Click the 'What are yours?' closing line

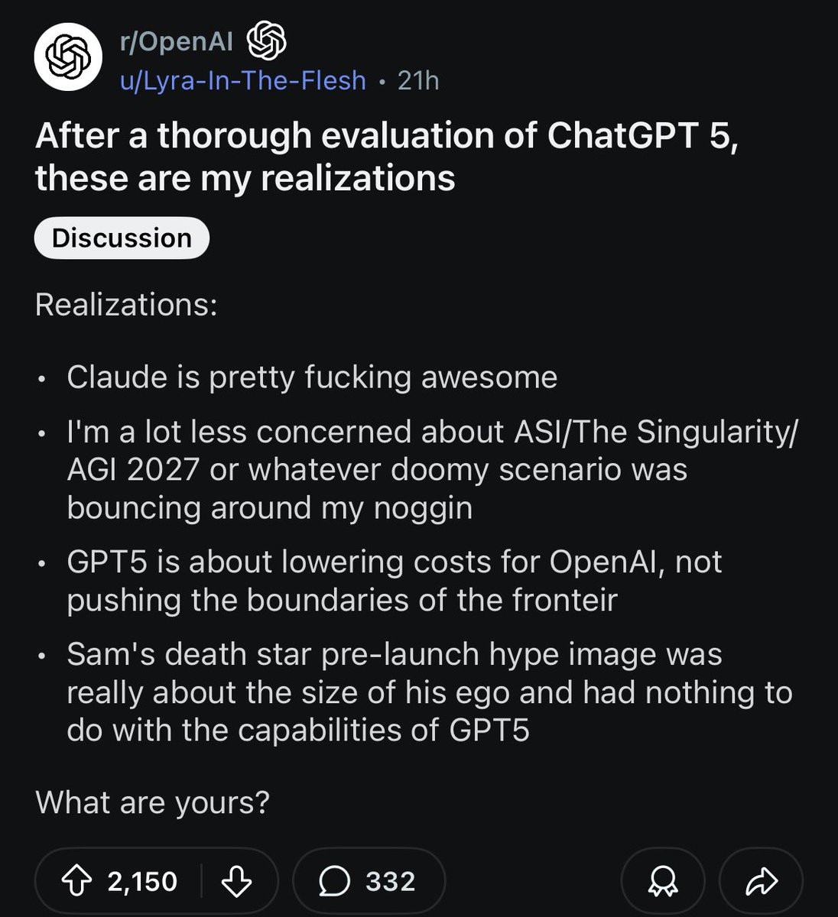[152, 802]
